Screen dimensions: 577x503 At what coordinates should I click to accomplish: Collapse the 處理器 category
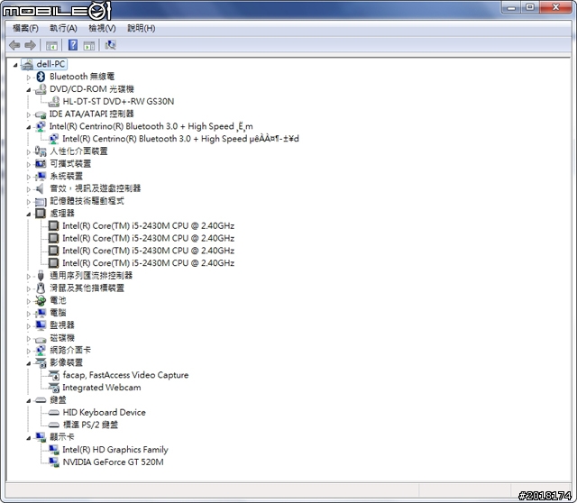tap(28, 215)
